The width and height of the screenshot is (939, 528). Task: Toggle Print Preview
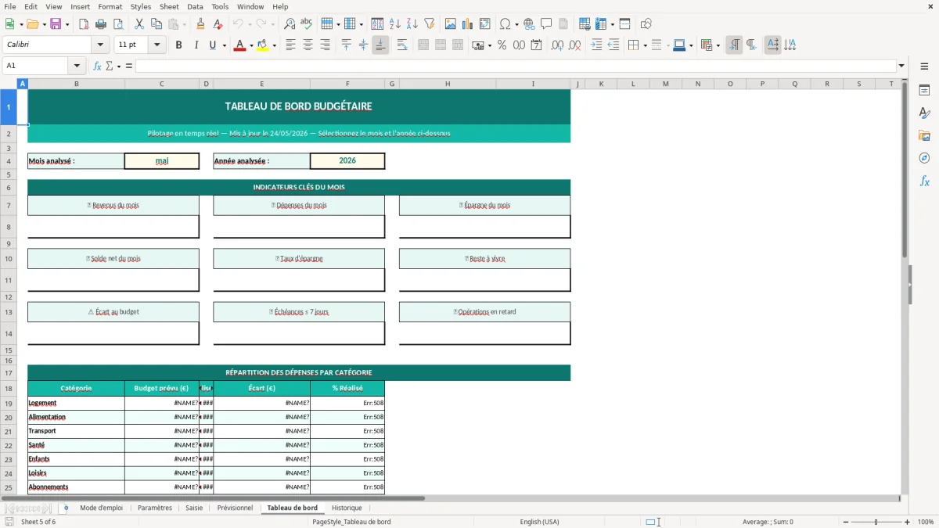coord(118,24)
